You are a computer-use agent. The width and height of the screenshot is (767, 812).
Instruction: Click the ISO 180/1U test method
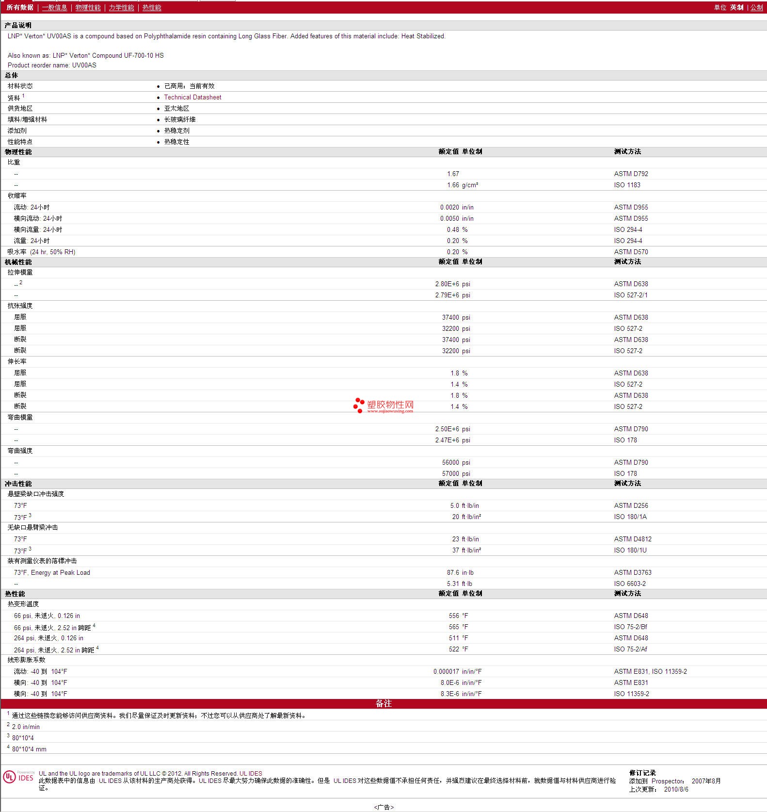pyautogui.click(x=630, y=550)
